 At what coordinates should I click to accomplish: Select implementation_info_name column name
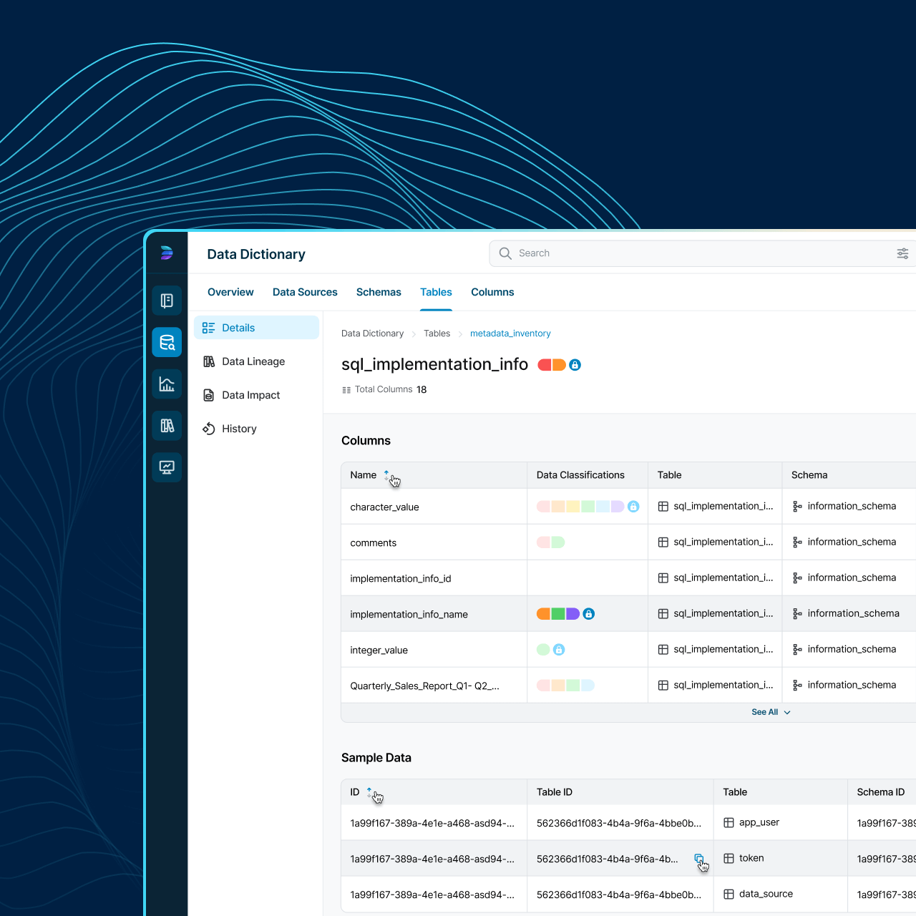click(x=409, y=615)
